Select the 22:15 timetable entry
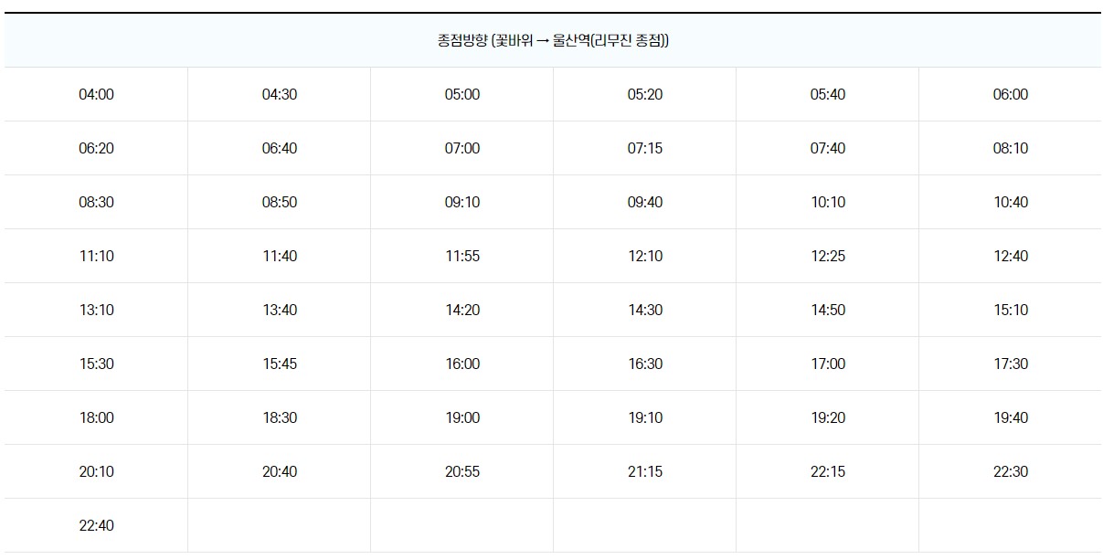Screen dimensions: 1103x559 [827, 472]
